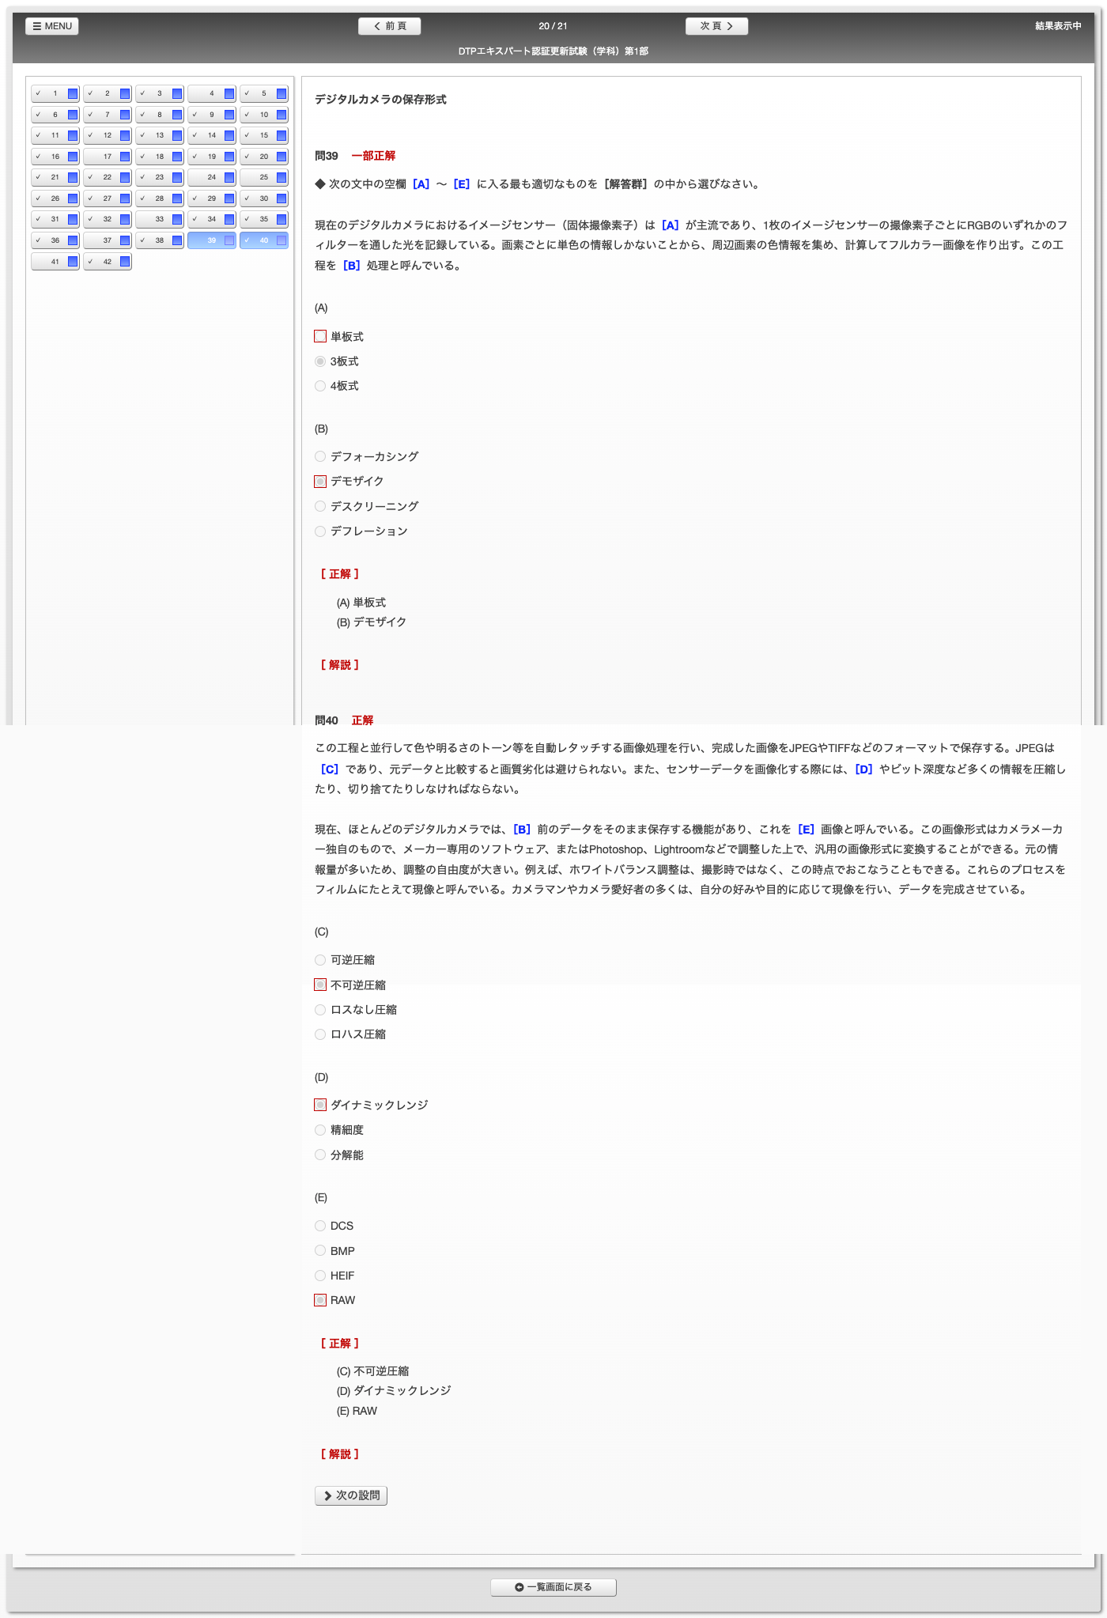Viewport: 1107px width, 1618px height.
Task: Go to previous page with 前頁
Action: coord(389,26)
